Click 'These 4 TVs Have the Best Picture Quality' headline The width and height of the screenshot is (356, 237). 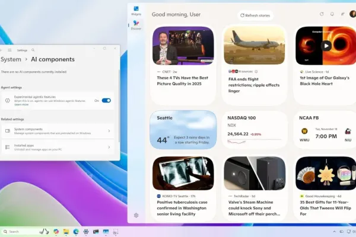click(183, 81)
